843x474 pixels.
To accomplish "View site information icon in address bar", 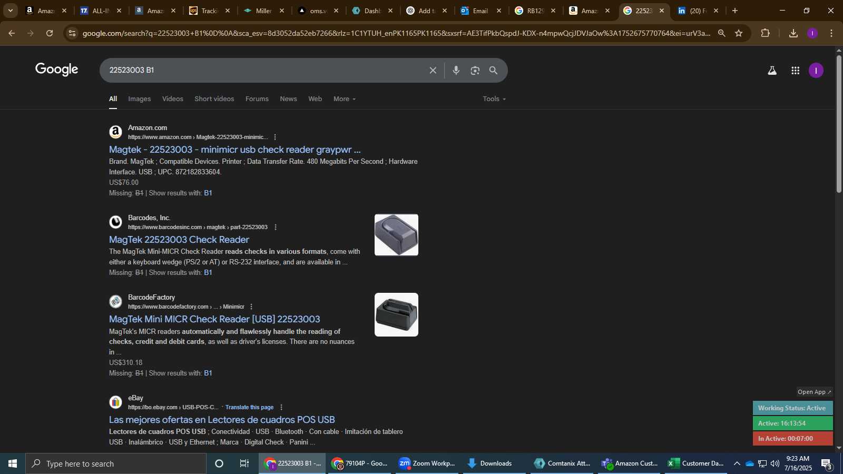I will pyautogui.click(x=72, y=33).
